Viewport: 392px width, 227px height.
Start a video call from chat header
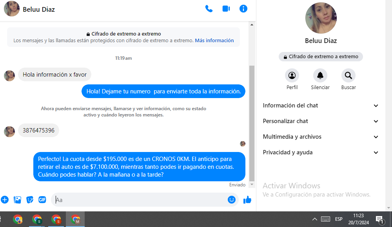click(226, 9)
